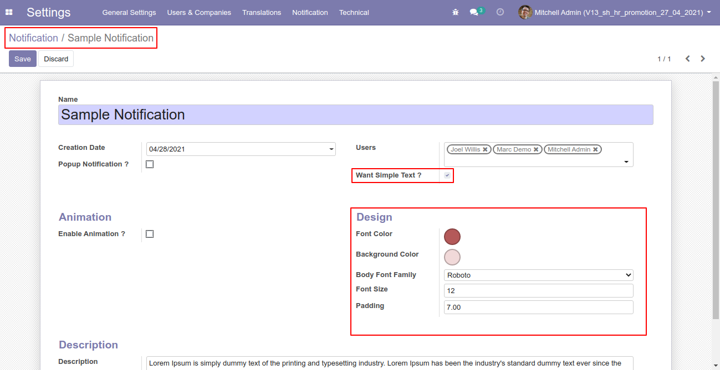The image size is (720, 370).
Task: Open Users field dropdown arrow
Action: pos(626,161)
